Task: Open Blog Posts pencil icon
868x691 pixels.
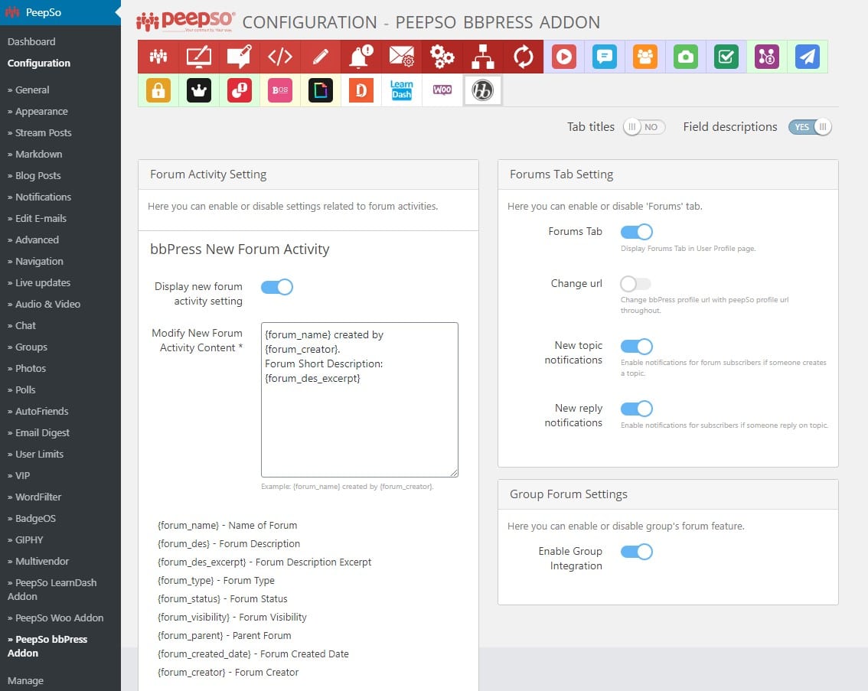Action: pos(321,57)
